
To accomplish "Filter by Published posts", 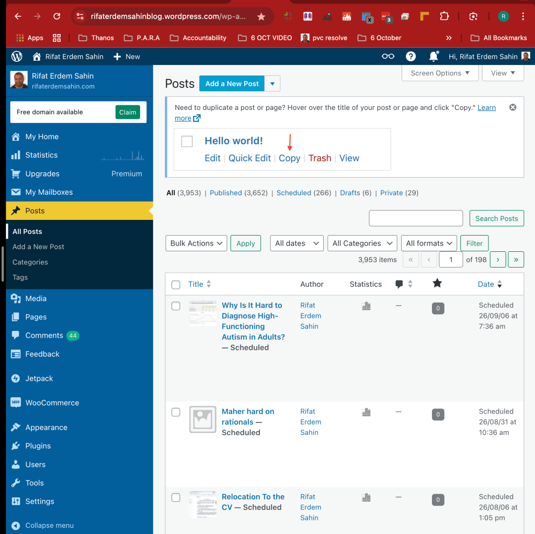I will (x=226, y=193).
